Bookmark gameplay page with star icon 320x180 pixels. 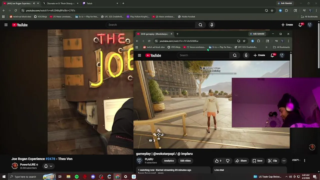(x=244, y=41)
